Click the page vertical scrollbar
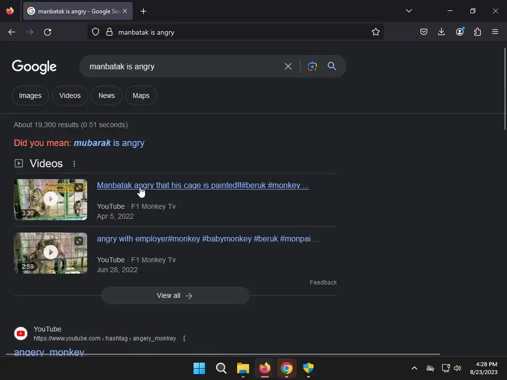Screen dimensions: 507x380 point(505,89)
